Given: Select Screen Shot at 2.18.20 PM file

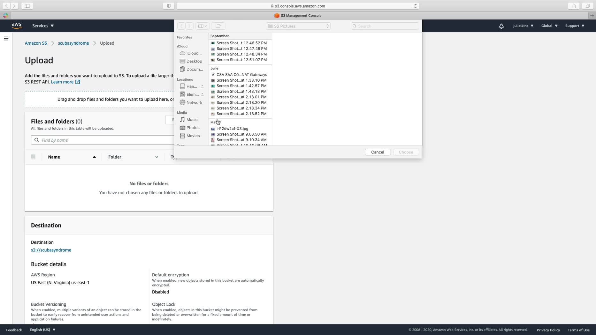Looking at the screenshot, I should (240, 103).
